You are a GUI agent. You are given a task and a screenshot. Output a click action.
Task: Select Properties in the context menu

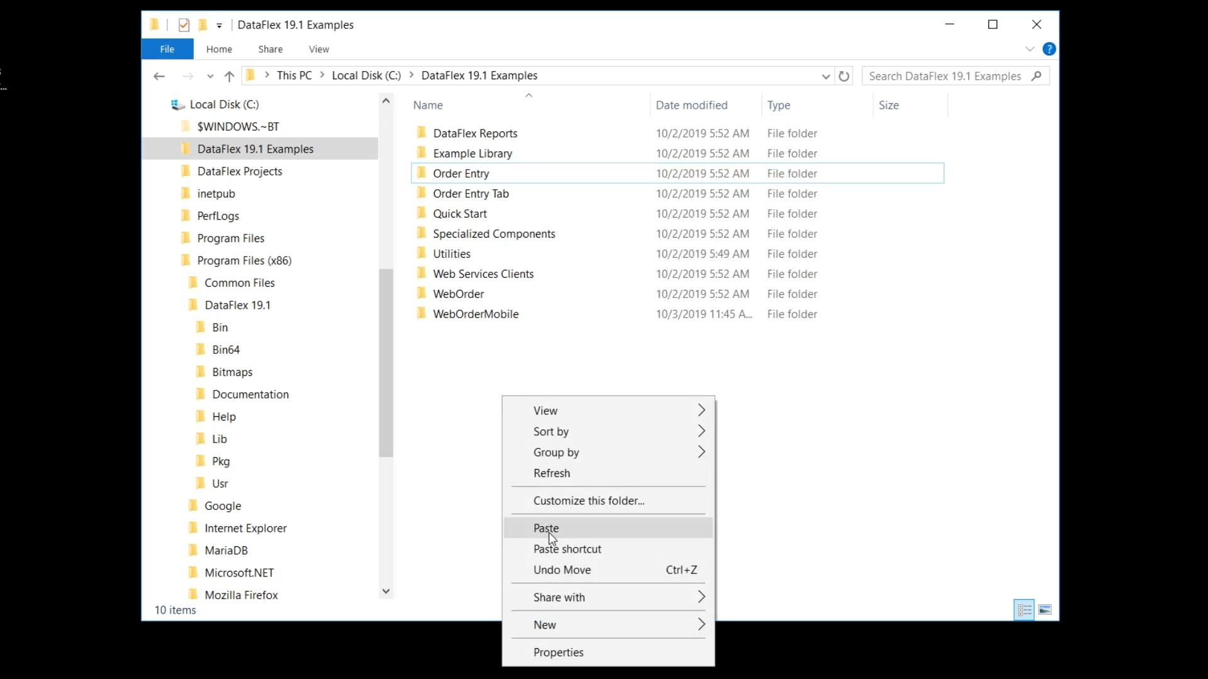(x=559, y=652)
